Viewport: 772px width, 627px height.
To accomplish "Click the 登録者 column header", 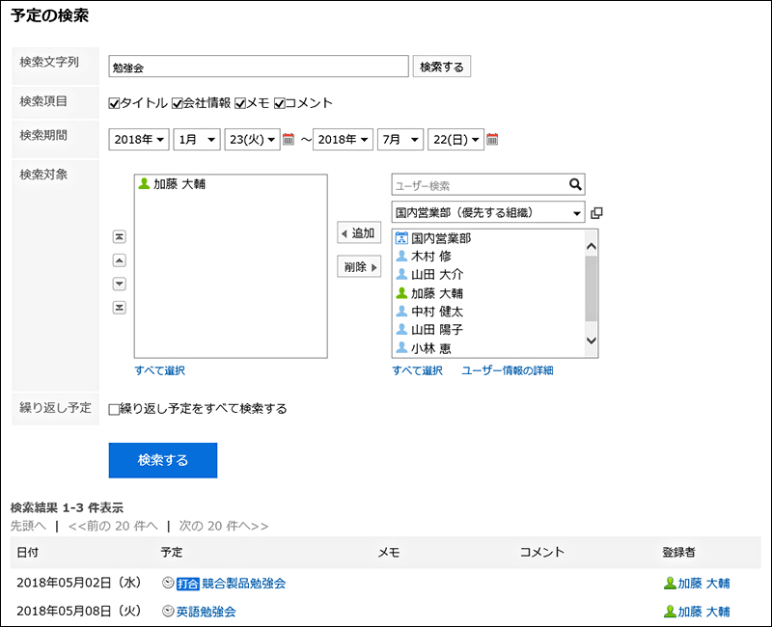I will click(678, 552).
